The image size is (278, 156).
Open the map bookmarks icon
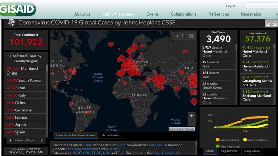[x=176, y=36]
